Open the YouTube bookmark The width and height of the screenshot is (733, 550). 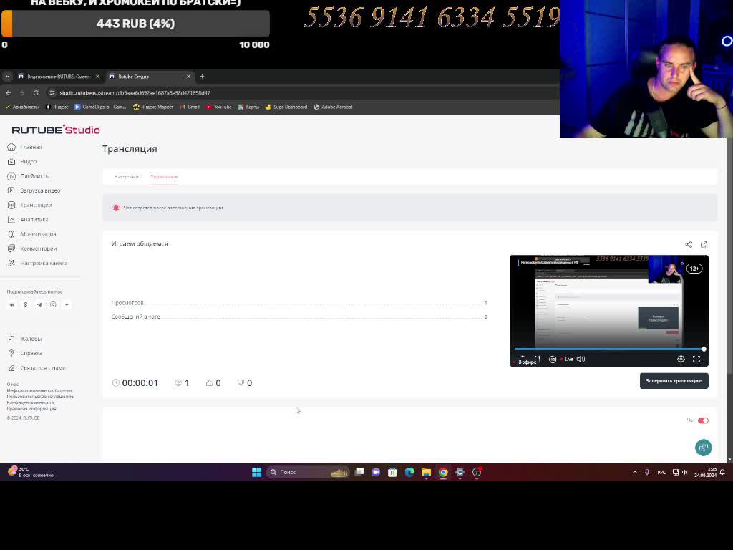(219, 107)
